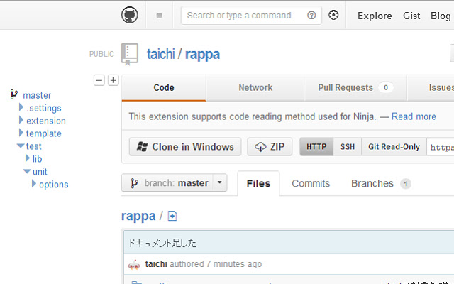
Task: Switch clone protocol to SSH
Action: [348, 147]
